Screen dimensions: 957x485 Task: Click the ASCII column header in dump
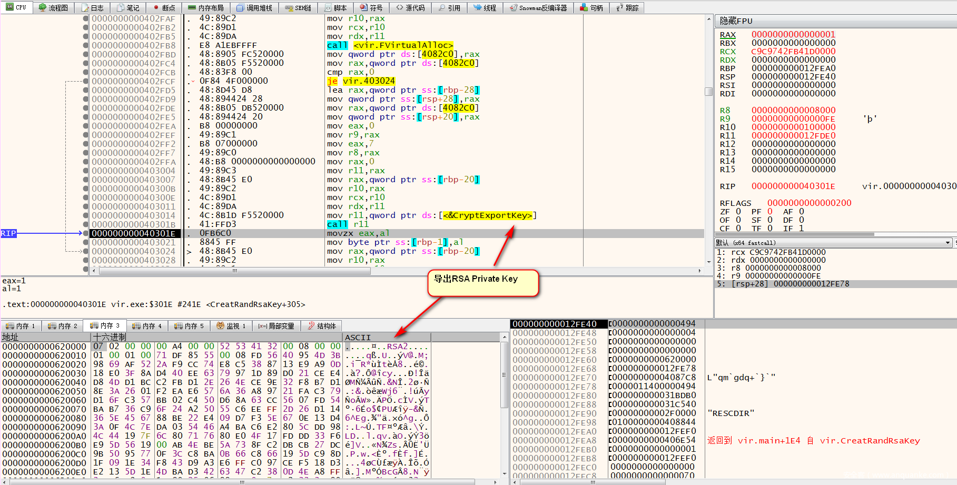pos(358,337)
